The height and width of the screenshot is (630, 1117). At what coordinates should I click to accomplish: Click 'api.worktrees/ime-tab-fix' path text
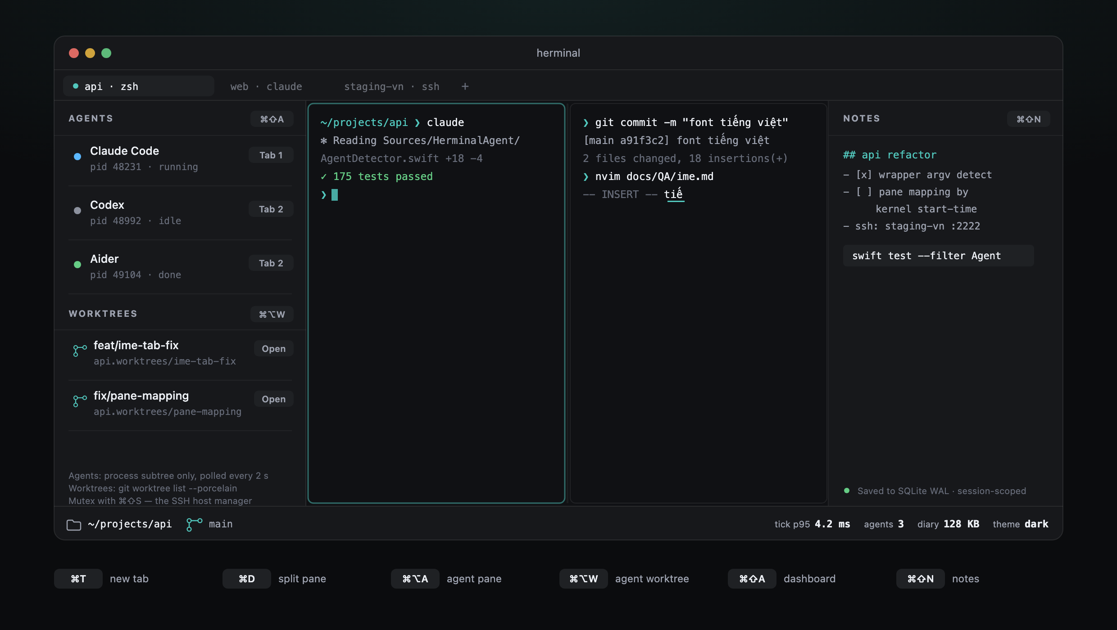click(165, 361)
